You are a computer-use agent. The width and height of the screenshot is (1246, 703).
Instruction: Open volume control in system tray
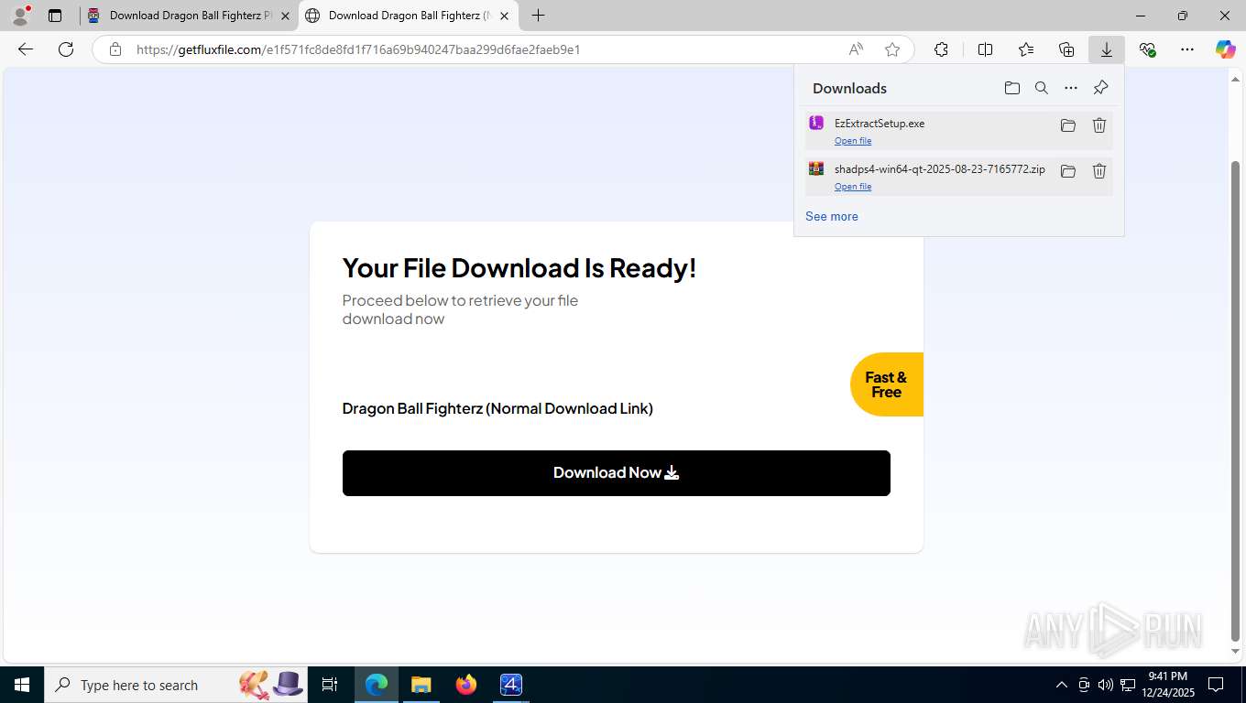pyautogui.click(x=1106, y=685)
